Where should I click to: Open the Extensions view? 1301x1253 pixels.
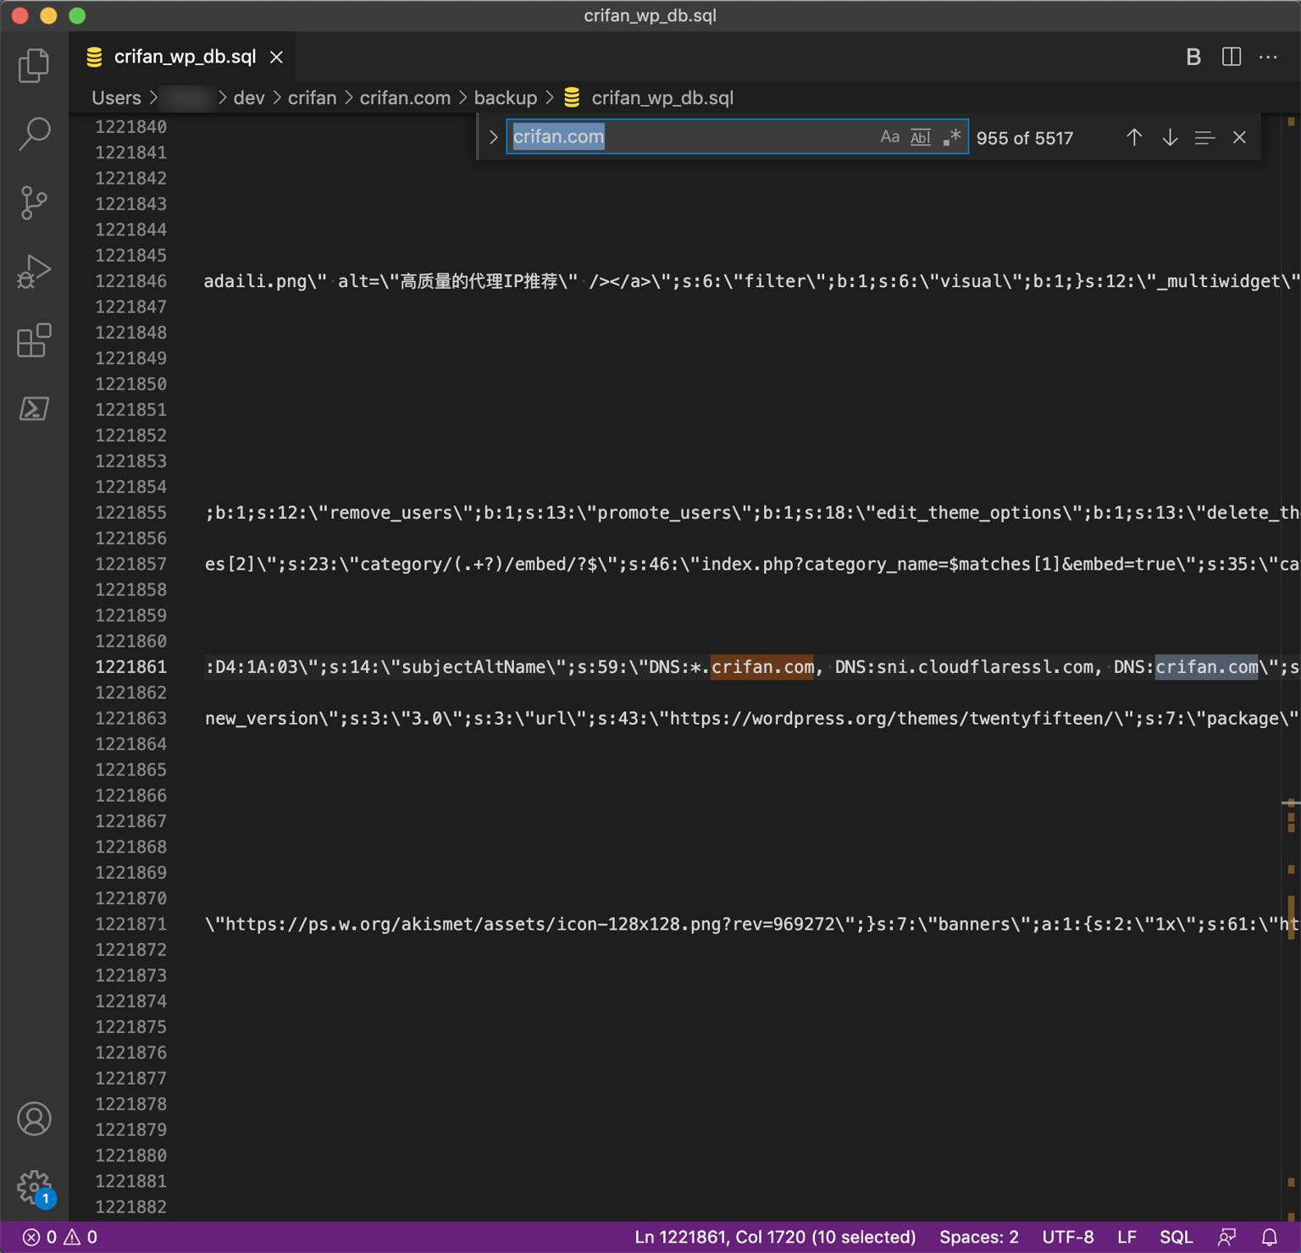34,340
